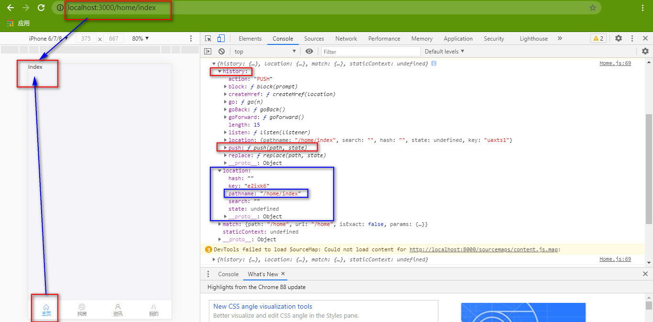653x322 pixels.
Task: Switch to the Sources tab
Action: [314, 39]
